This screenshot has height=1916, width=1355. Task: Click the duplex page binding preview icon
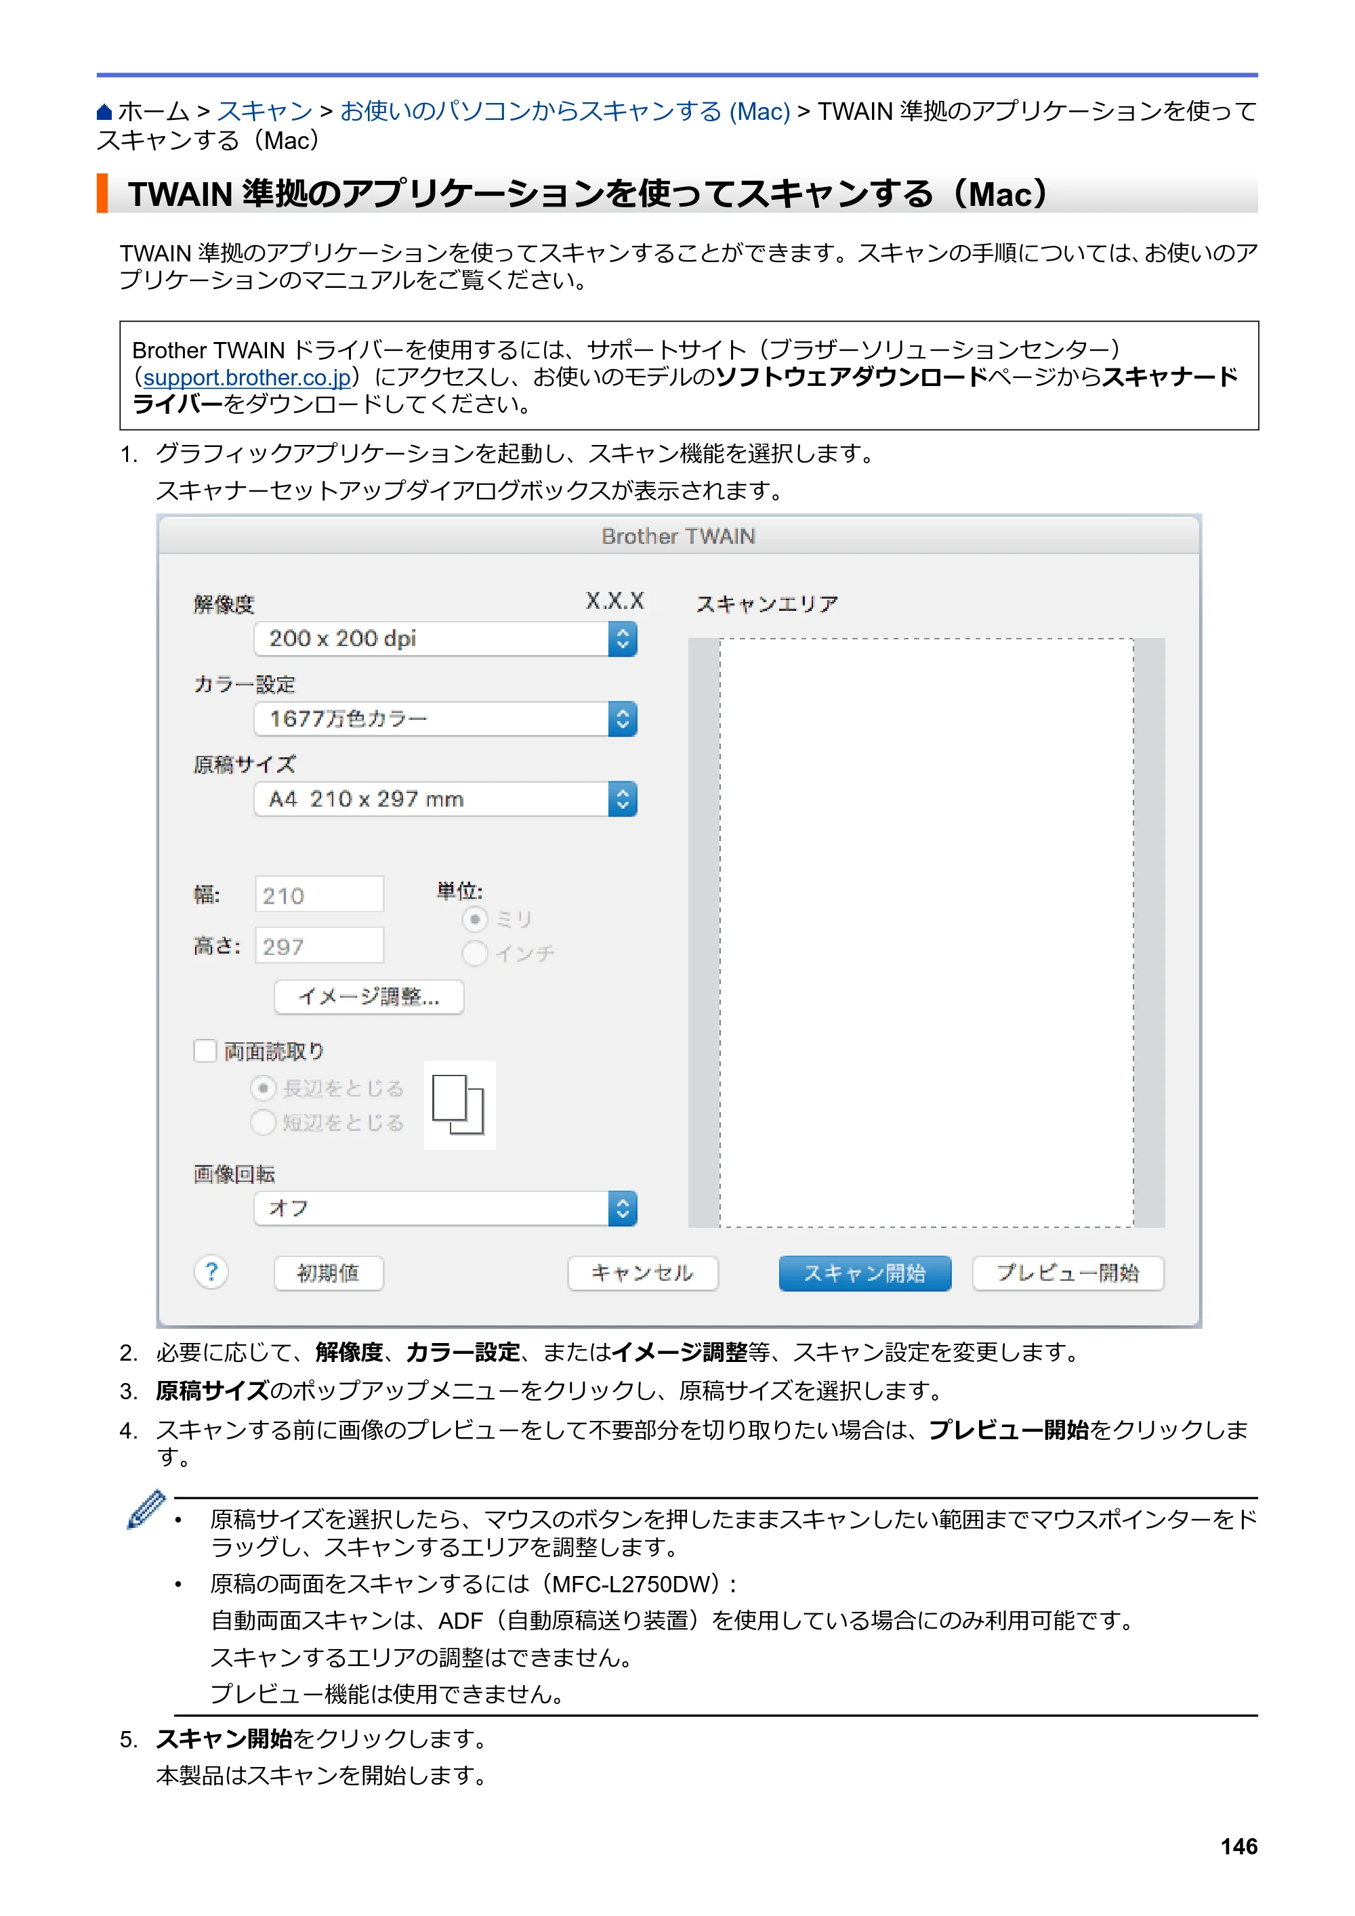459,1106
